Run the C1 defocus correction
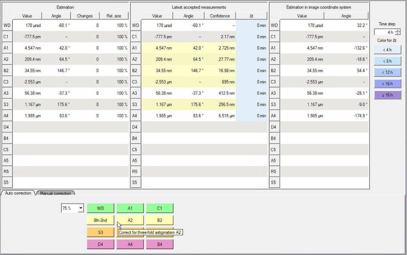 pyautogui.click(x=159, y=208)
